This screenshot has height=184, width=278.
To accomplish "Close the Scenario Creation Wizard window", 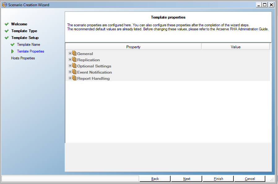I will [271, 5].
